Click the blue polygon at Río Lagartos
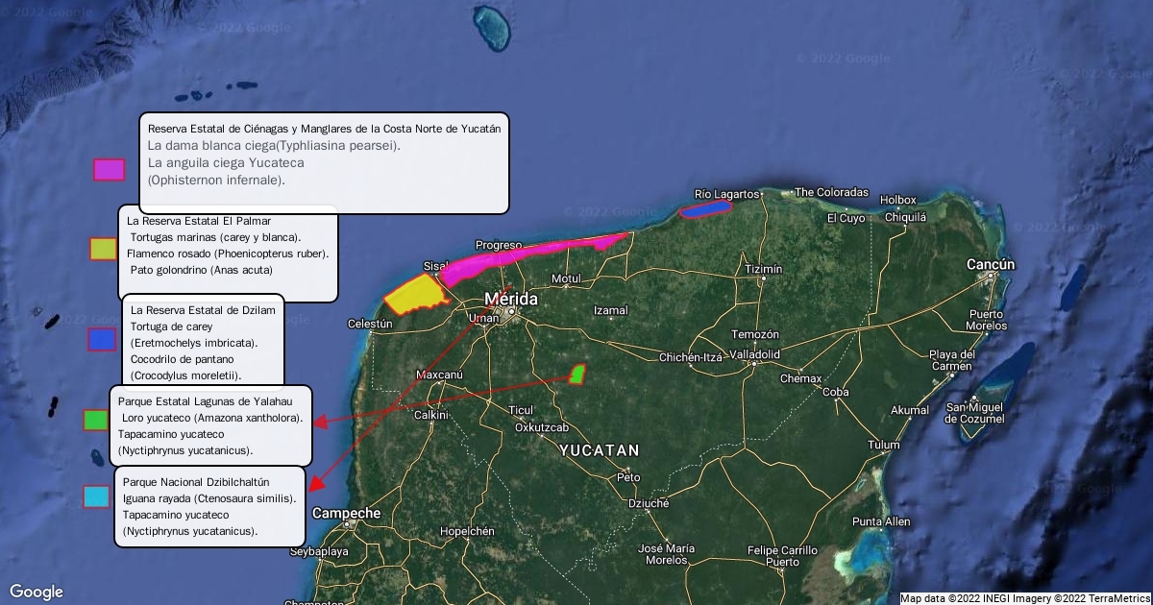Image resolution: width=1153 pixels, height=605 pixels. (704, 208)
